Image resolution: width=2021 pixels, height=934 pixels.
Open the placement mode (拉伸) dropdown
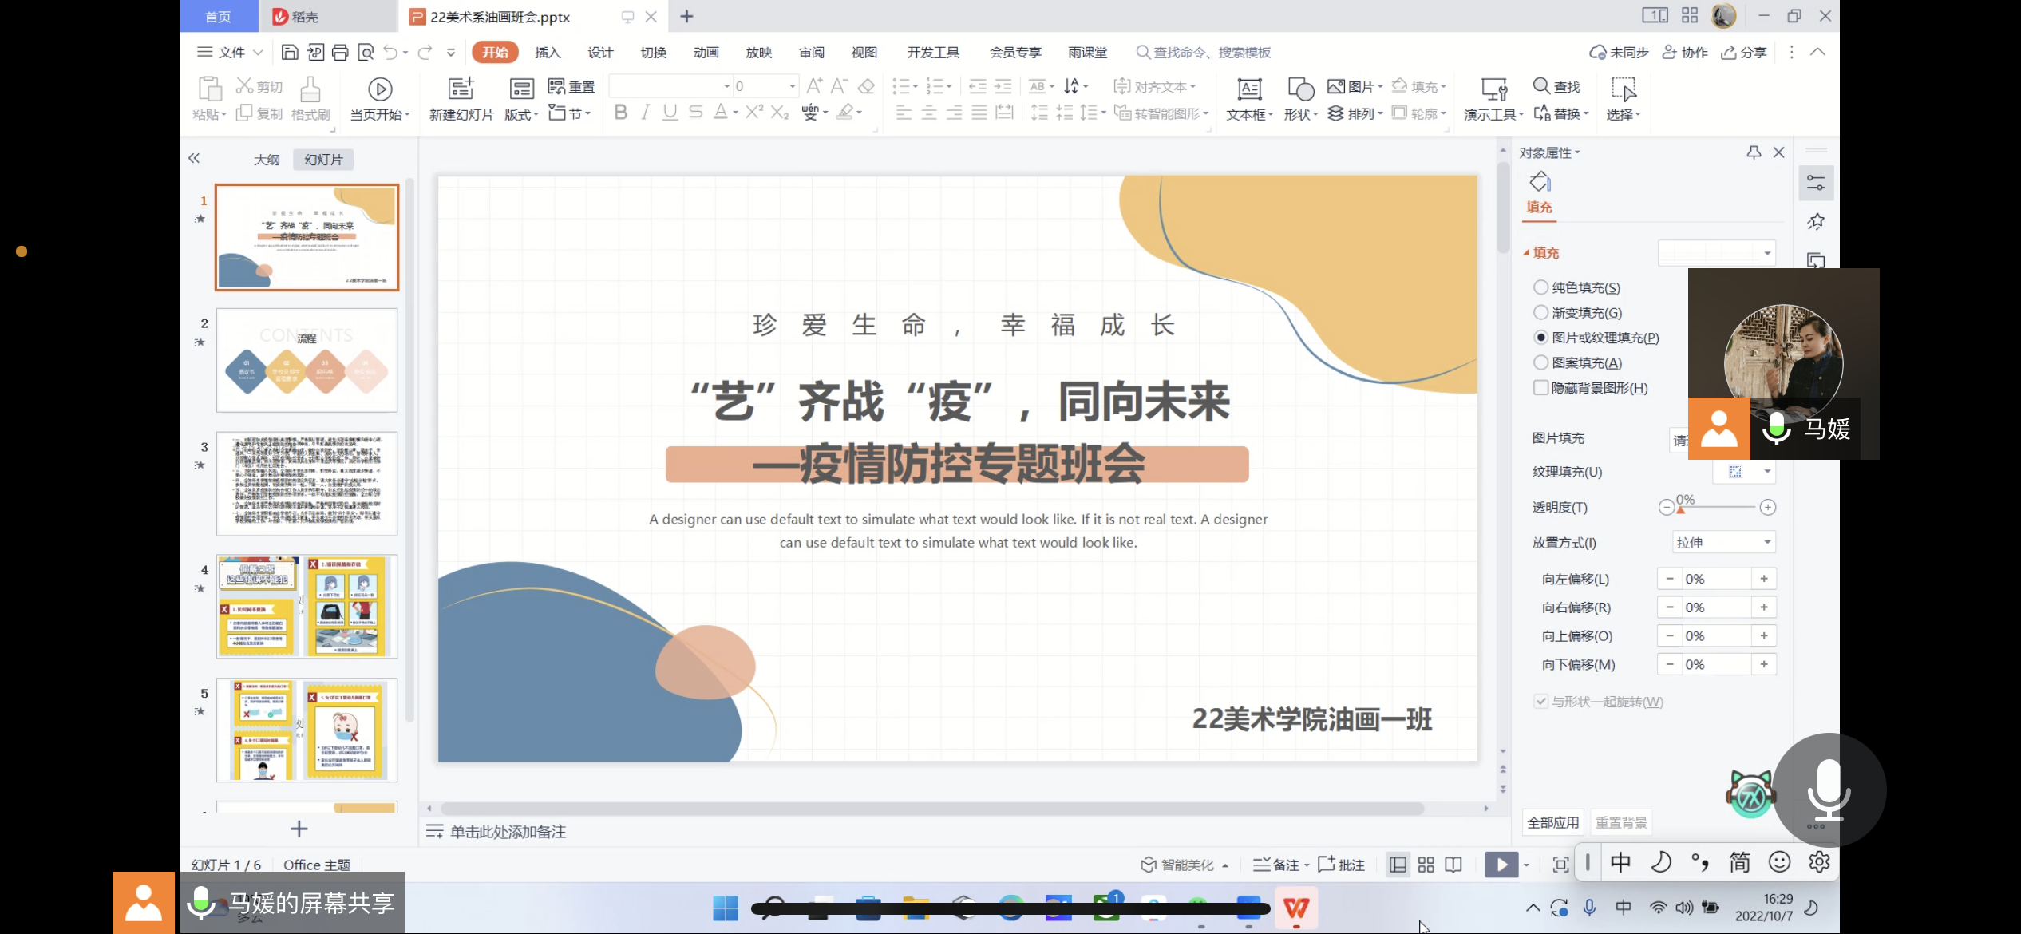point(1724,543)
